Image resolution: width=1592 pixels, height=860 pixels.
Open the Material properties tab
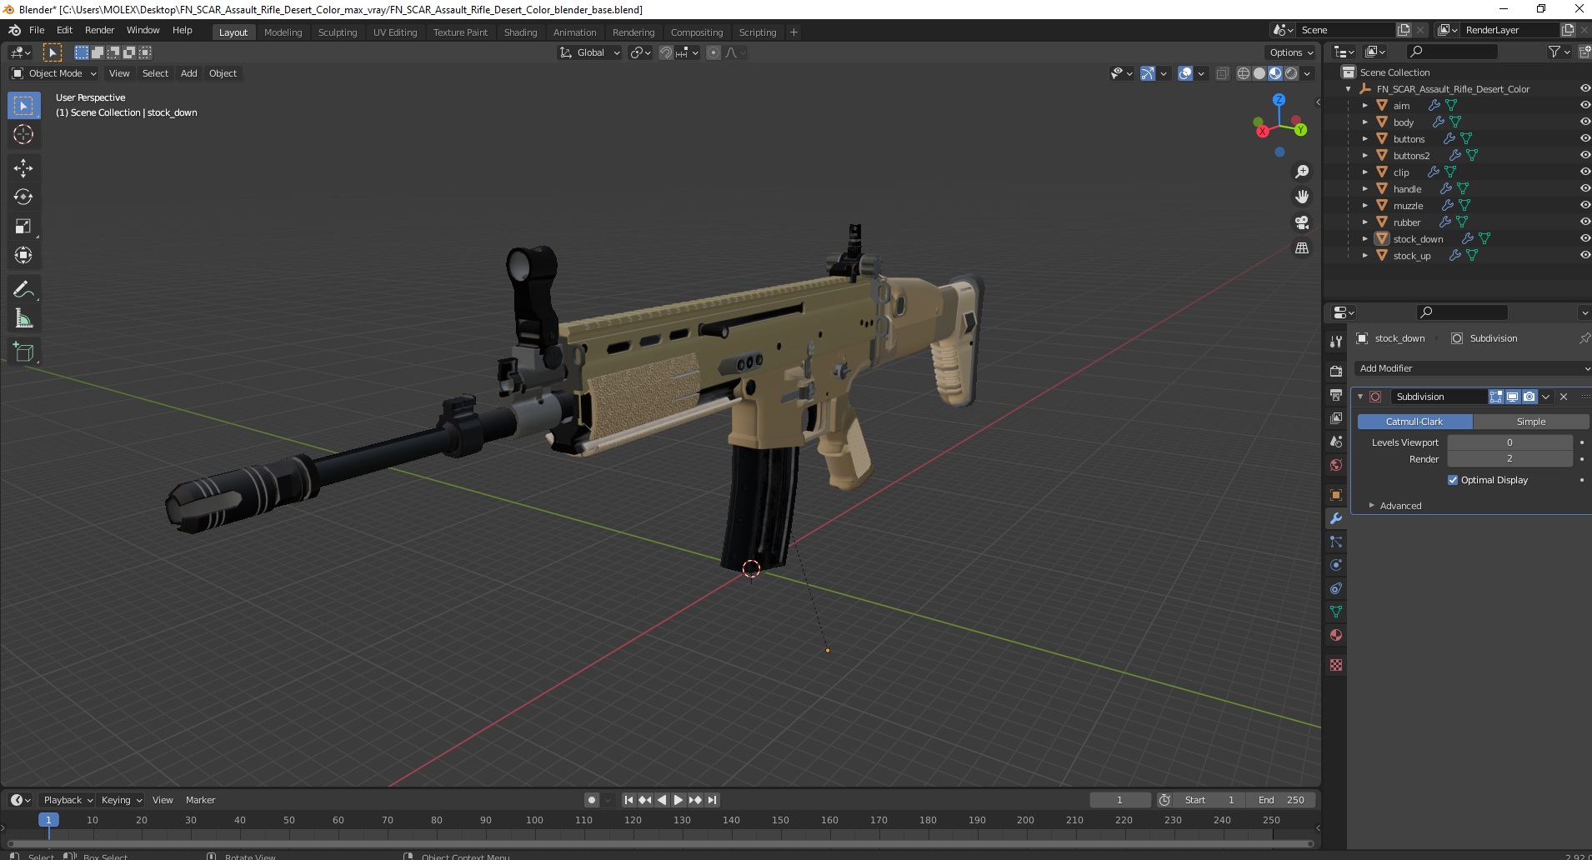[1336, 635]
